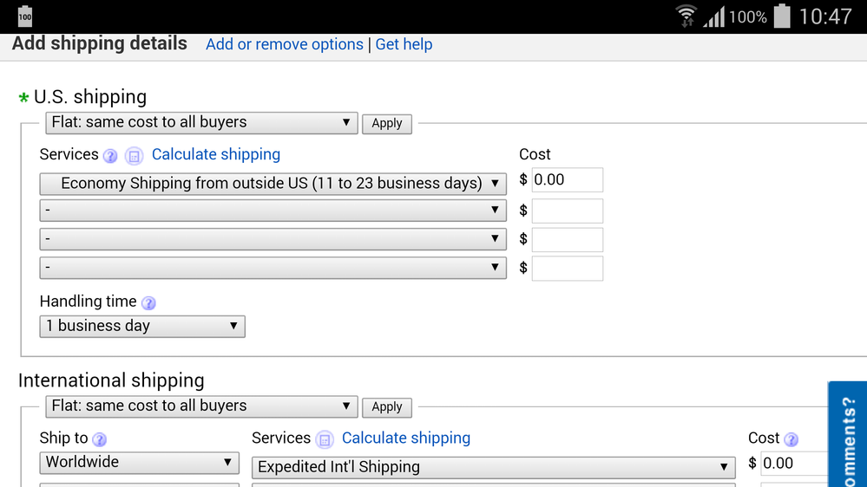Tap the Wi-Fi status icon

pos(686,16)
